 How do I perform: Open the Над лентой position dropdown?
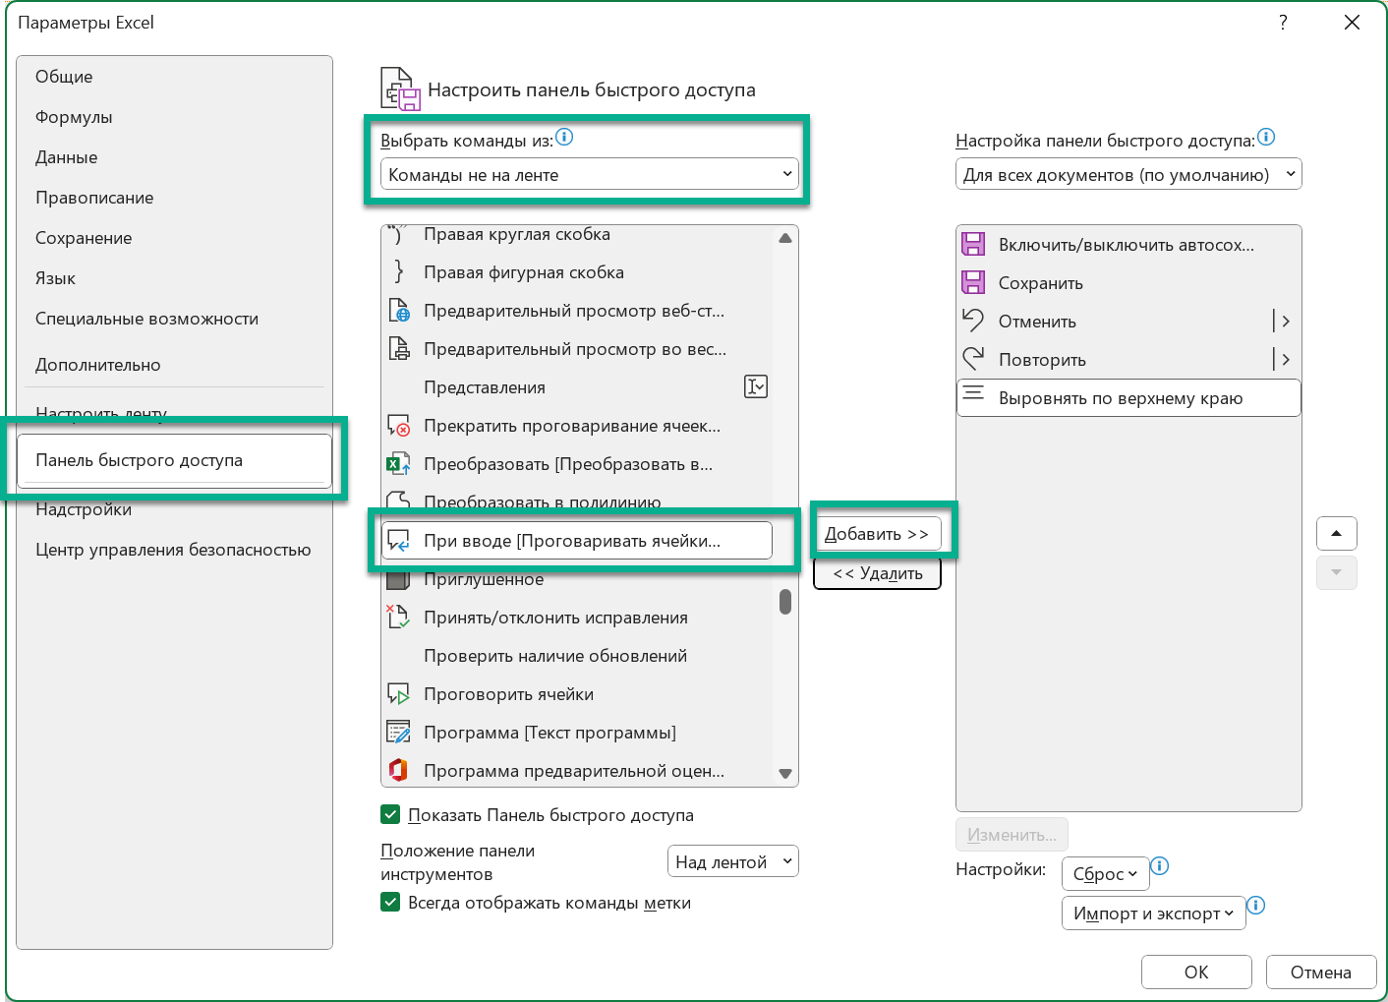pos(732,861)
